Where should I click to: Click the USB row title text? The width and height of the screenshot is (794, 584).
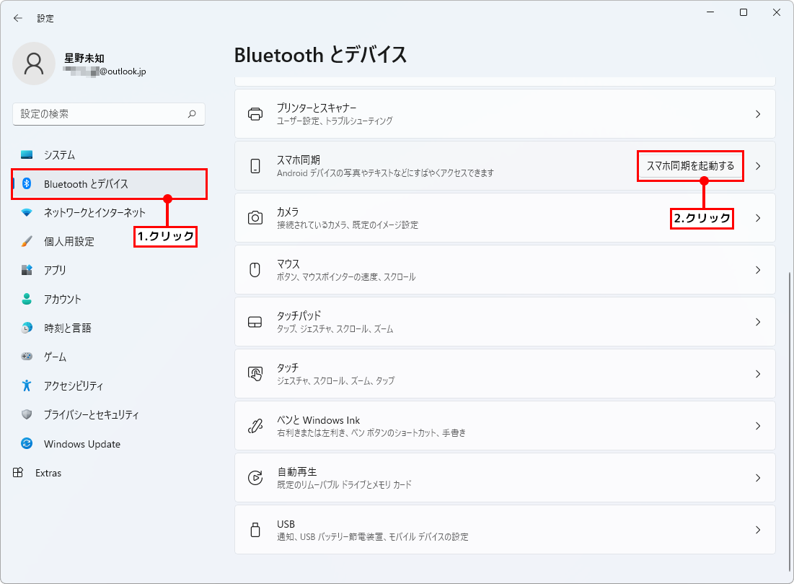click(x=286, y=523)
